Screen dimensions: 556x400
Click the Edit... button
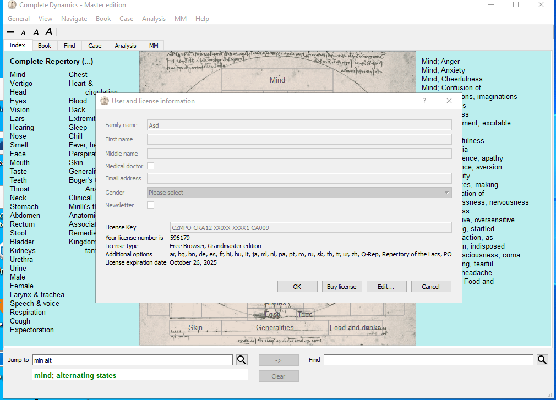[x=385, y=286]
